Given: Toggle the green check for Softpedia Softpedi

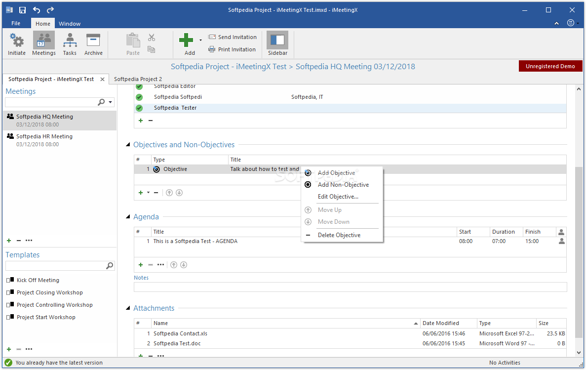Looking at the screenshot, I should pyautogui.click(x=139, y=97).
